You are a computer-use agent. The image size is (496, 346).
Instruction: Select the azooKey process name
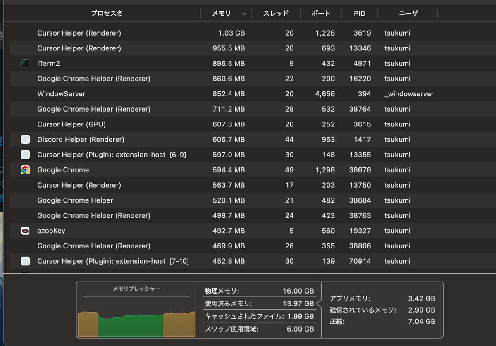[x=51, y=231]
